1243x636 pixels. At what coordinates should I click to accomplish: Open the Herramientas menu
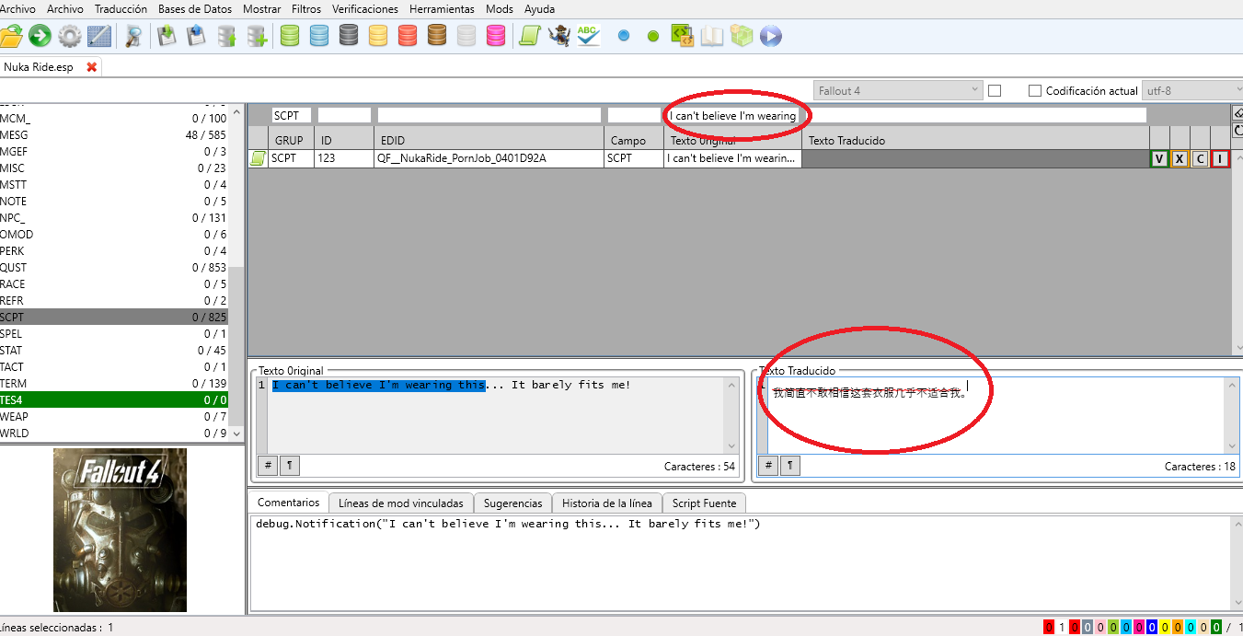point(442,8)
